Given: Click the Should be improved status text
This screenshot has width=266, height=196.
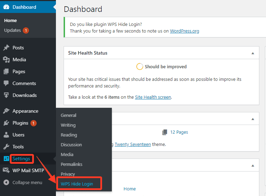Looking at the screenshot, I should click(166, 67).
